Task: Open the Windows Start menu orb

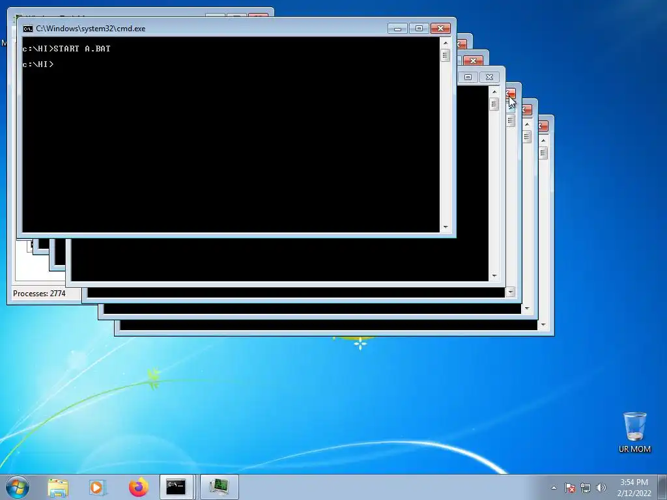Action: click(18, 487)
